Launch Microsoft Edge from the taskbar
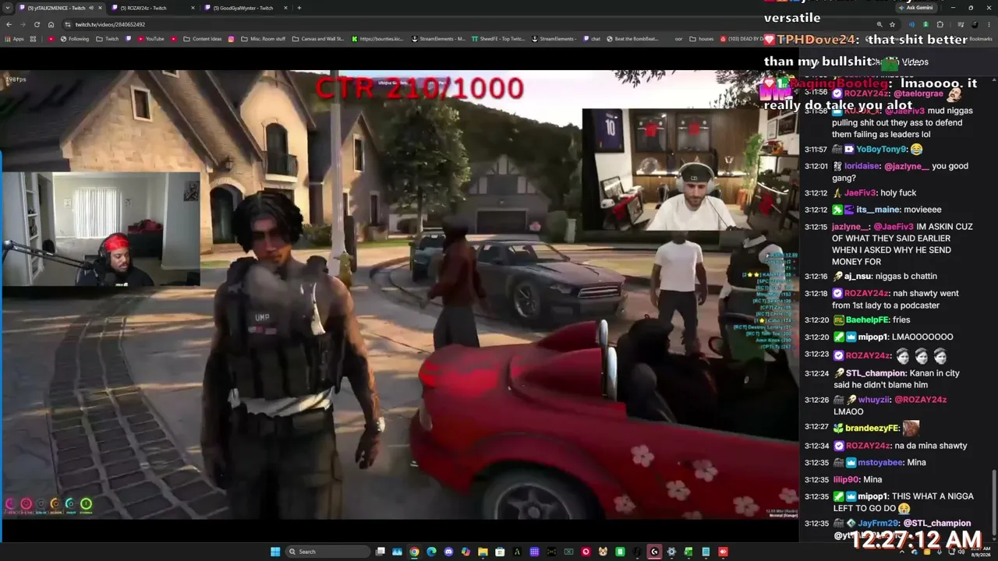 coord(431,552)
